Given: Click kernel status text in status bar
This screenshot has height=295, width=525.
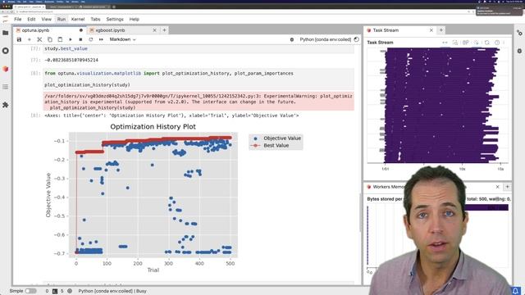Looking at the screenshot, I should point(112,291).
